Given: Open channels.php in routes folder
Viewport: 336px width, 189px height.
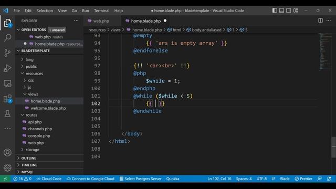Looking at the screenshot, I should 40,129.
